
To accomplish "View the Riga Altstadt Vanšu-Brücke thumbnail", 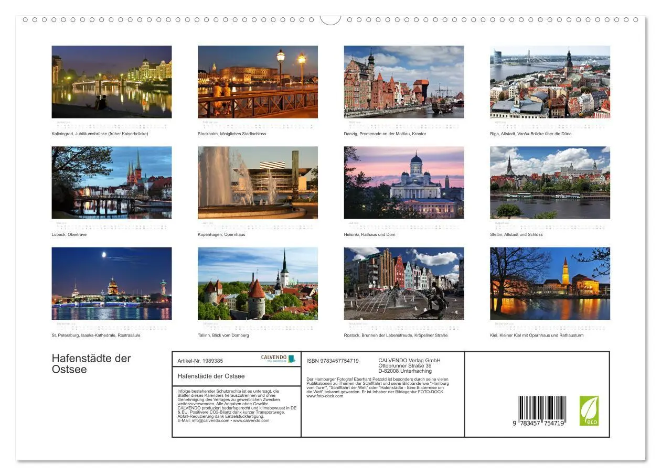I will click(x=550, y=82).
